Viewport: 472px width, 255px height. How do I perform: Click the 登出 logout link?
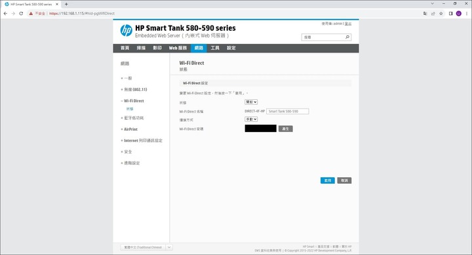tap(348, 24)
